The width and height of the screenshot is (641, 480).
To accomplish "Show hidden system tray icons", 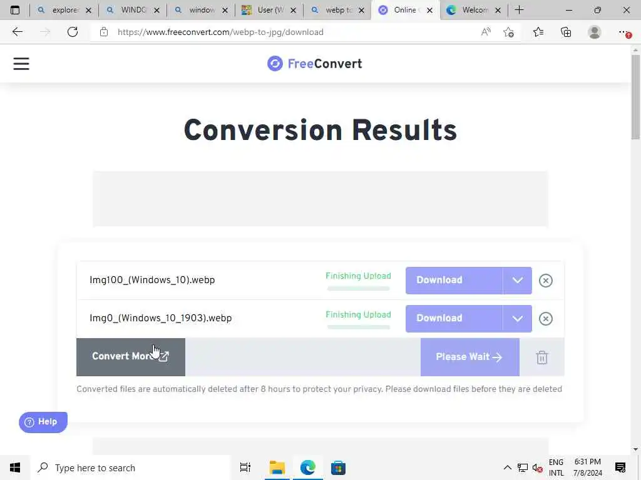I will click(507, 467).
